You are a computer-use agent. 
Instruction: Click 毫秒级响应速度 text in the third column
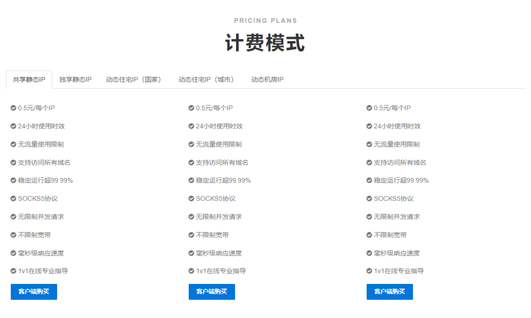397,253
